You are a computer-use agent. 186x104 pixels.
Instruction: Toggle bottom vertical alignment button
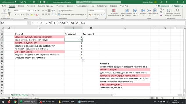point(49,11)
